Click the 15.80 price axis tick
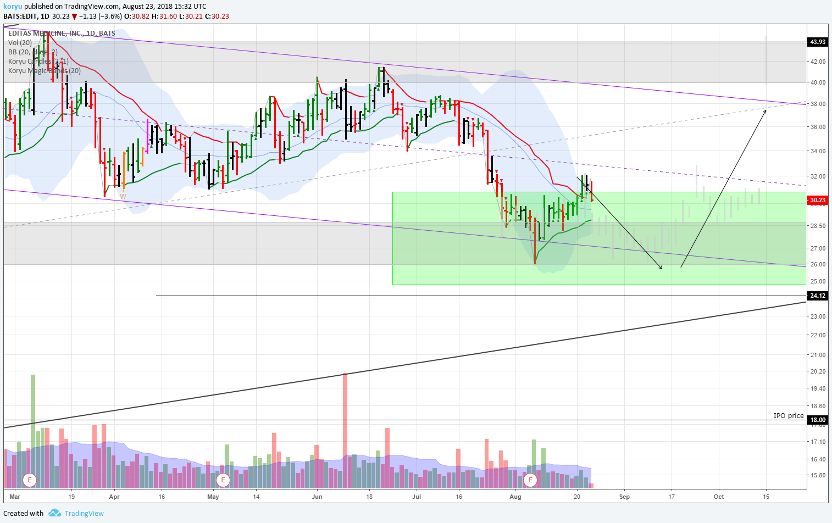The width and height of the screenshot is (832, 523). click(x=818, y=475)
